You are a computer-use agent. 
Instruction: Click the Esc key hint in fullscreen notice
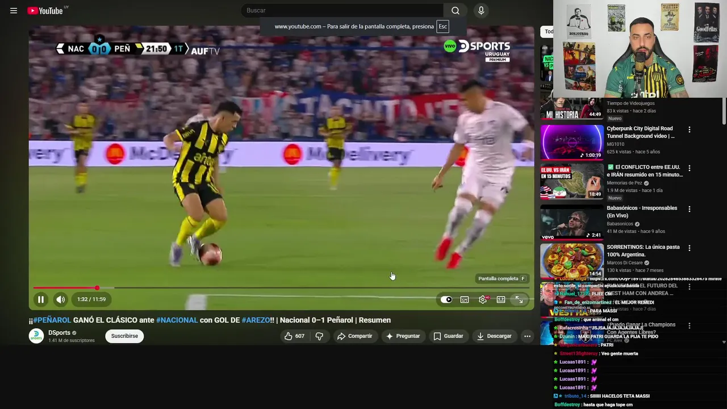[442, 27]
